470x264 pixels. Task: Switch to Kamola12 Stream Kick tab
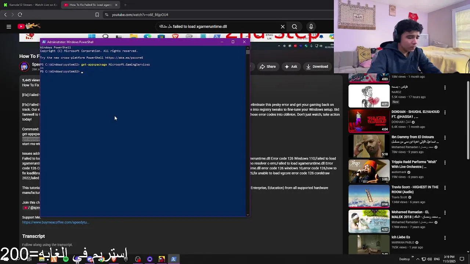point(30,5)
